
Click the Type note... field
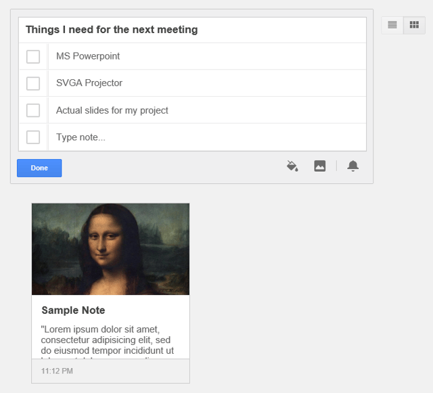207,137
